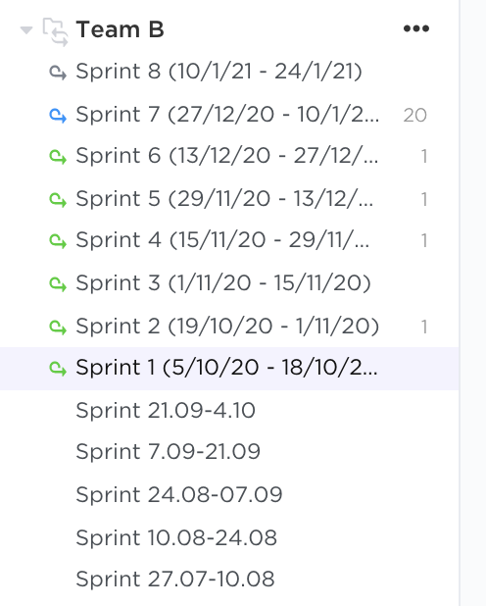Open the Sprint 27.07-10.08 list
The width and height of the screenshot is (486, 606).
[175, 579]
